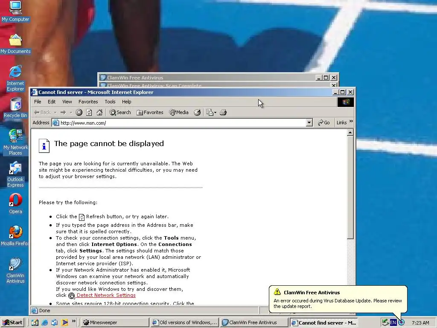This screenshot has width=437, height=328.
Task: Click the Refresh toolbar icon
Action: coord(89,112)
